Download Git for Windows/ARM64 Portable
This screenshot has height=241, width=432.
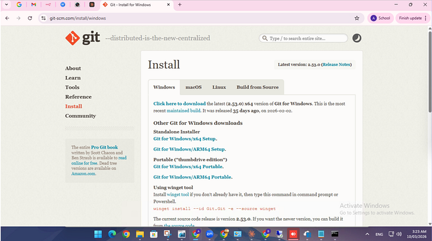click(x=193, y=177)
